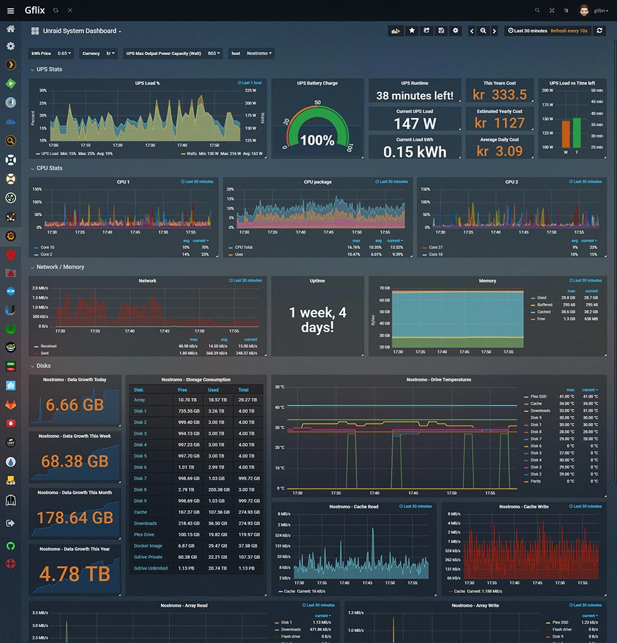Click the time range zoom out icon
This screenshot has width=617, height=643.
[x=484, y=31]
